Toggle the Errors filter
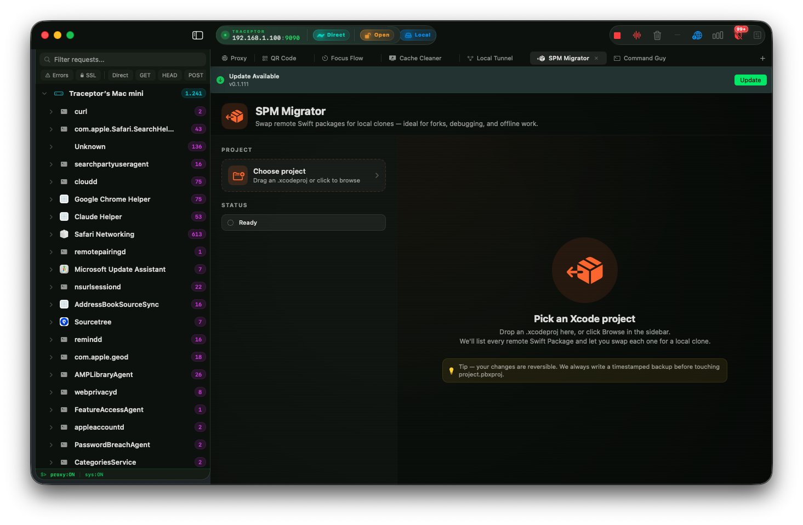The width and height of the screenshot is (803, 525). point(57,75)
